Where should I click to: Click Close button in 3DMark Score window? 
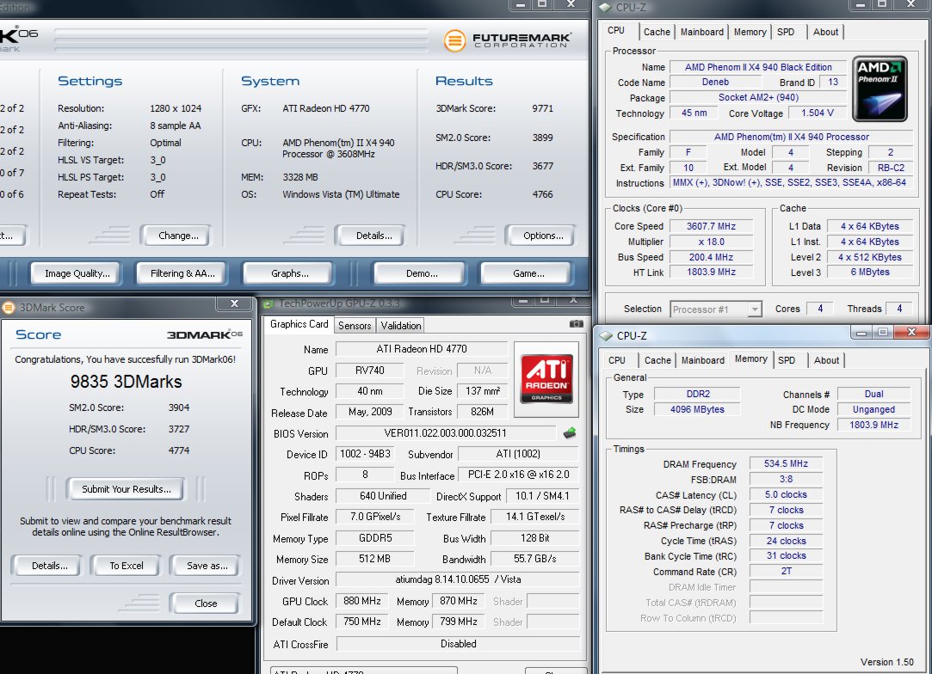tap(206, 604)
